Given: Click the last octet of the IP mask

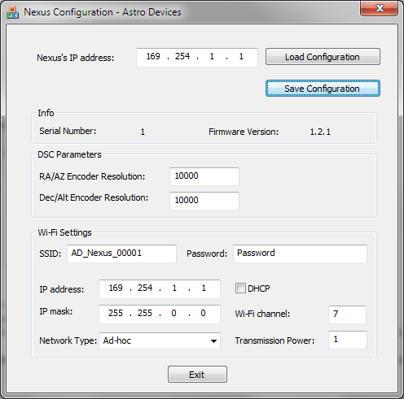Looking at the screenshot, I should [x=203, y=313].
